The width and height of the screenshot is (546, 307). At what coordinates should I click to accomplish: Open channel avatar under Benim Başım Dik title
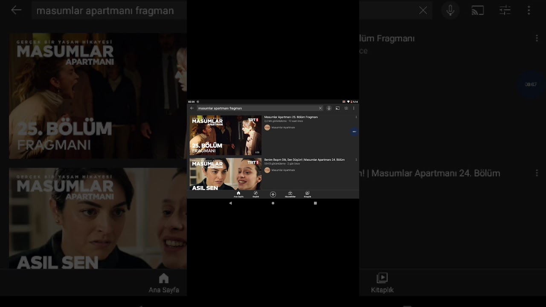[x=267, y=170]
